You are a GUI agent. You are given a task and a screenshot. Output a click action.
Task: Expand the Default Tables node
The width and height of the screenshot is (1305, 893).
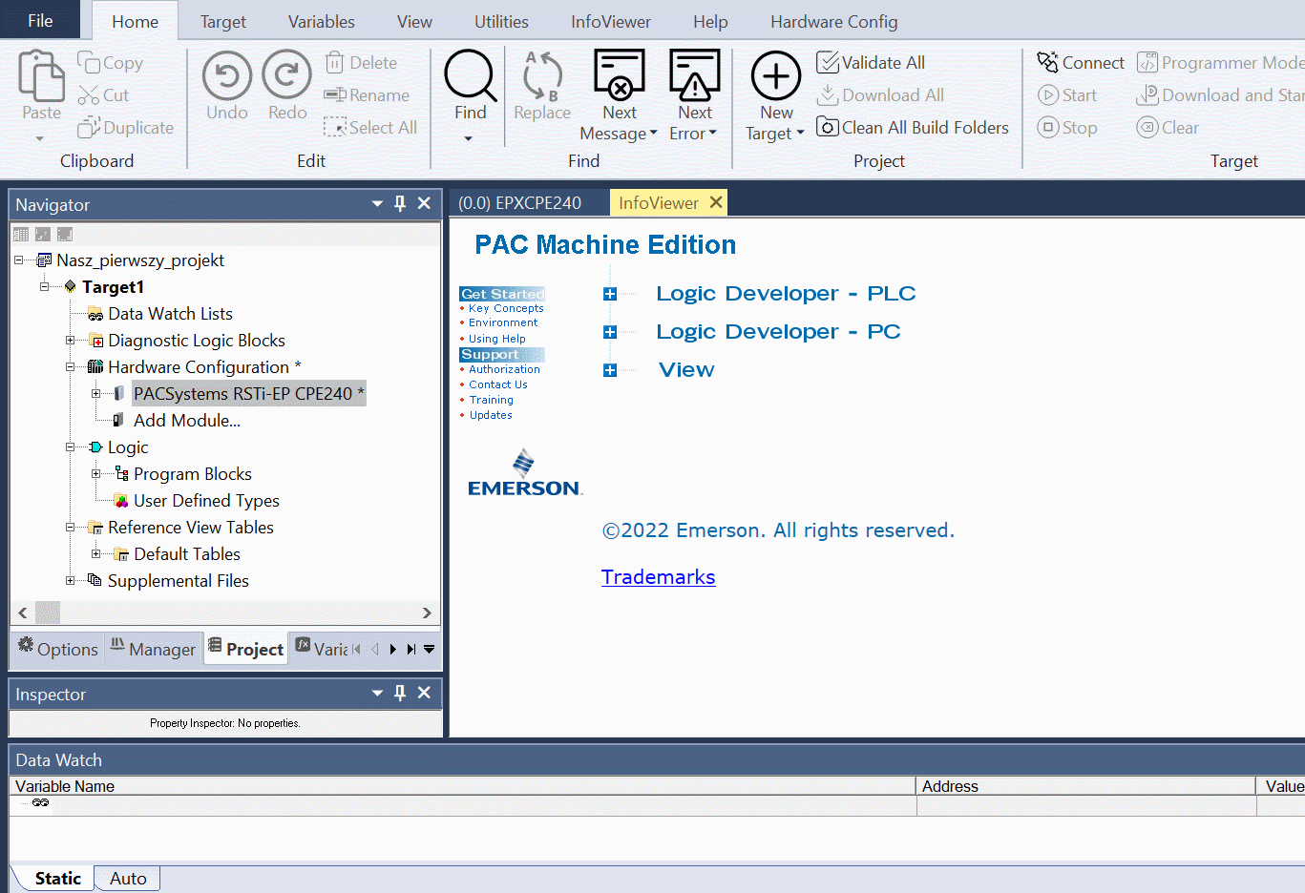[x=95, y=553]
